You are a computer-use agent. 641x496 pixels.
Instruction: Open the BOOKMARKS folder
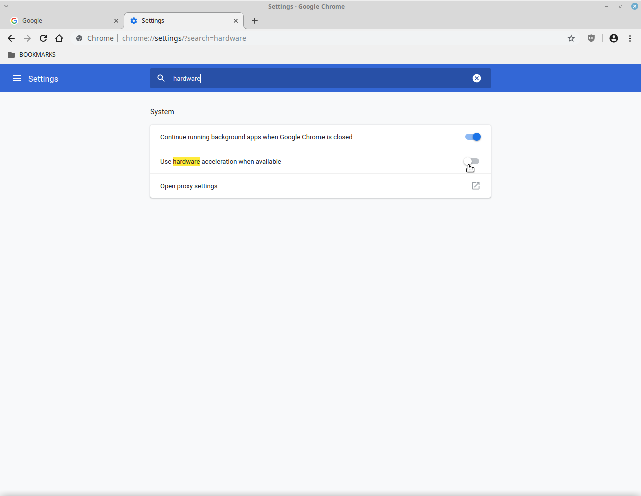(32, 54)
